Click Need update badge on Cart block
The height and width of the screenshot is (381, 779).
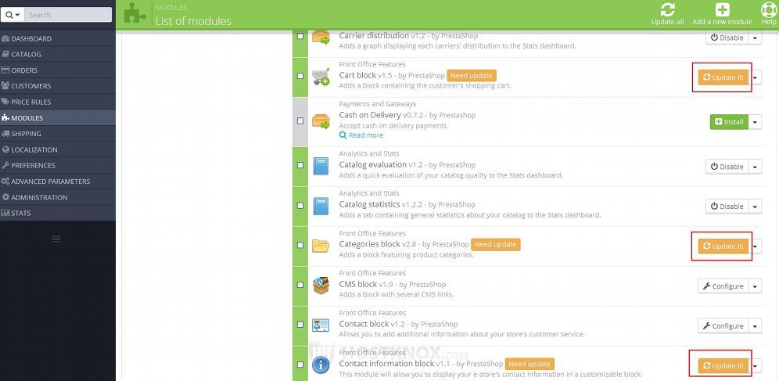(x=472, y=76)
